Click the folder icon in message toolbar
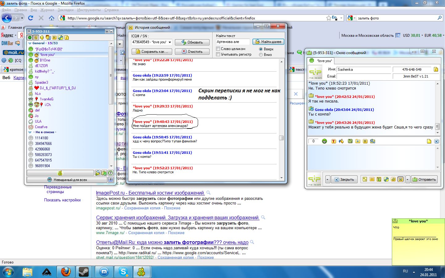Screen dimensions: 445x278 point(358,141)
